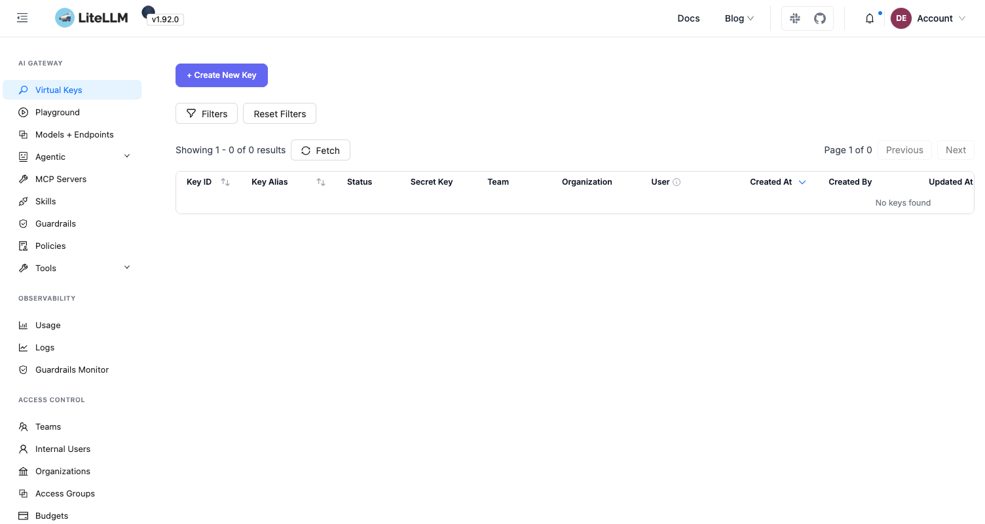Sort by Key Alias using sort arrows
This screenshot has width=985, height=524.
pyautogui.click(x=321, y=182)
